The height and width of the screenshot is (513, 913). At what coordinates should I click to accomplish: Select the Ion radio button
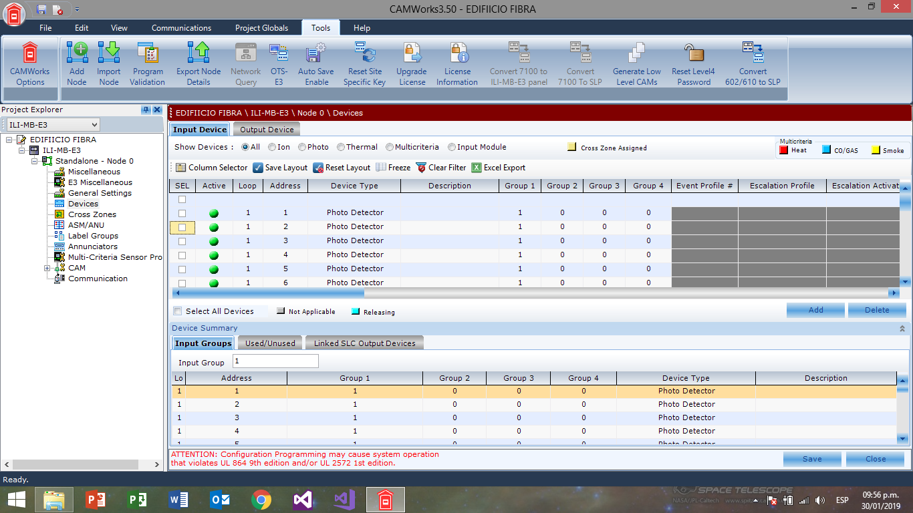pyautogui.click(x=272, y=147)
